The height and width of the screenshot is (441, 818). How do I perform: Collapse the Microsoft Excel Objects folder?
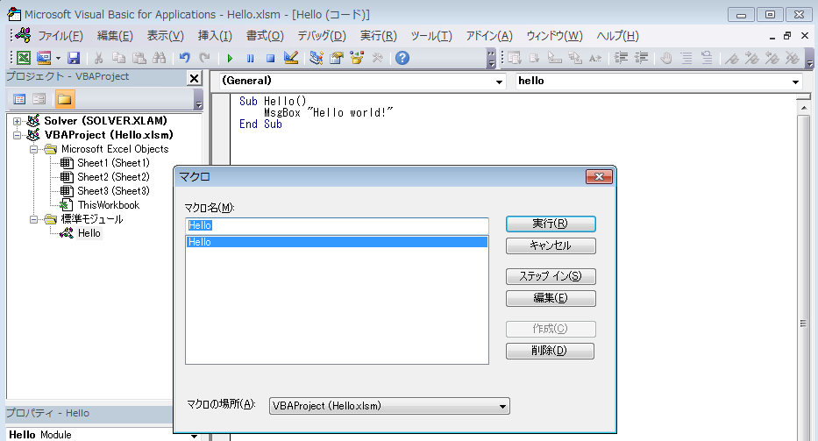pyautogui.click(x=33, y=149)
